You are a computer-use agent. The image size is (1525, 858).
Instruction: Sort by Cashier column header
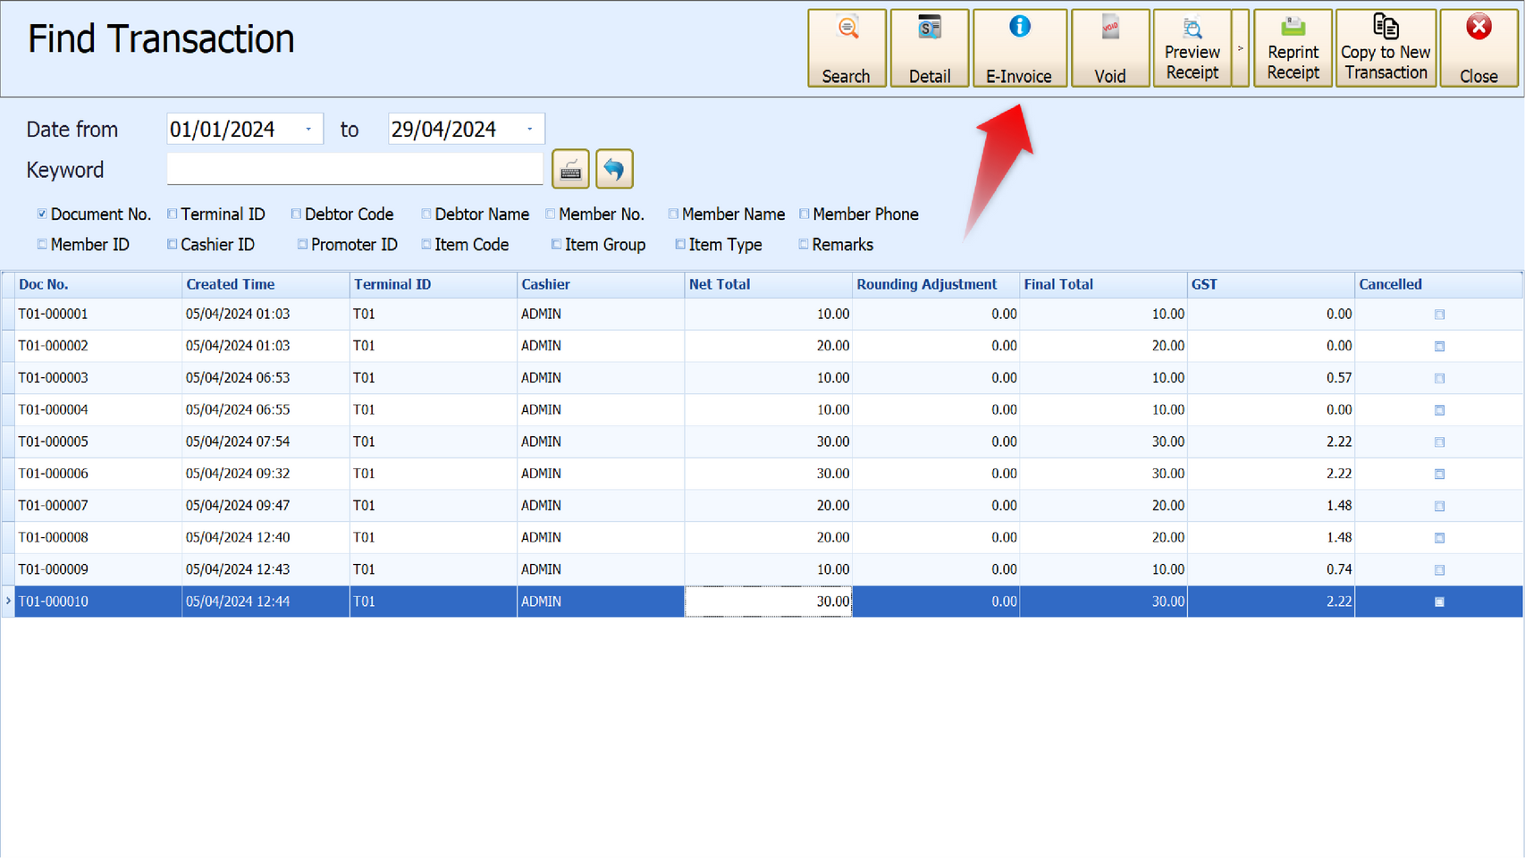point(601,284)
